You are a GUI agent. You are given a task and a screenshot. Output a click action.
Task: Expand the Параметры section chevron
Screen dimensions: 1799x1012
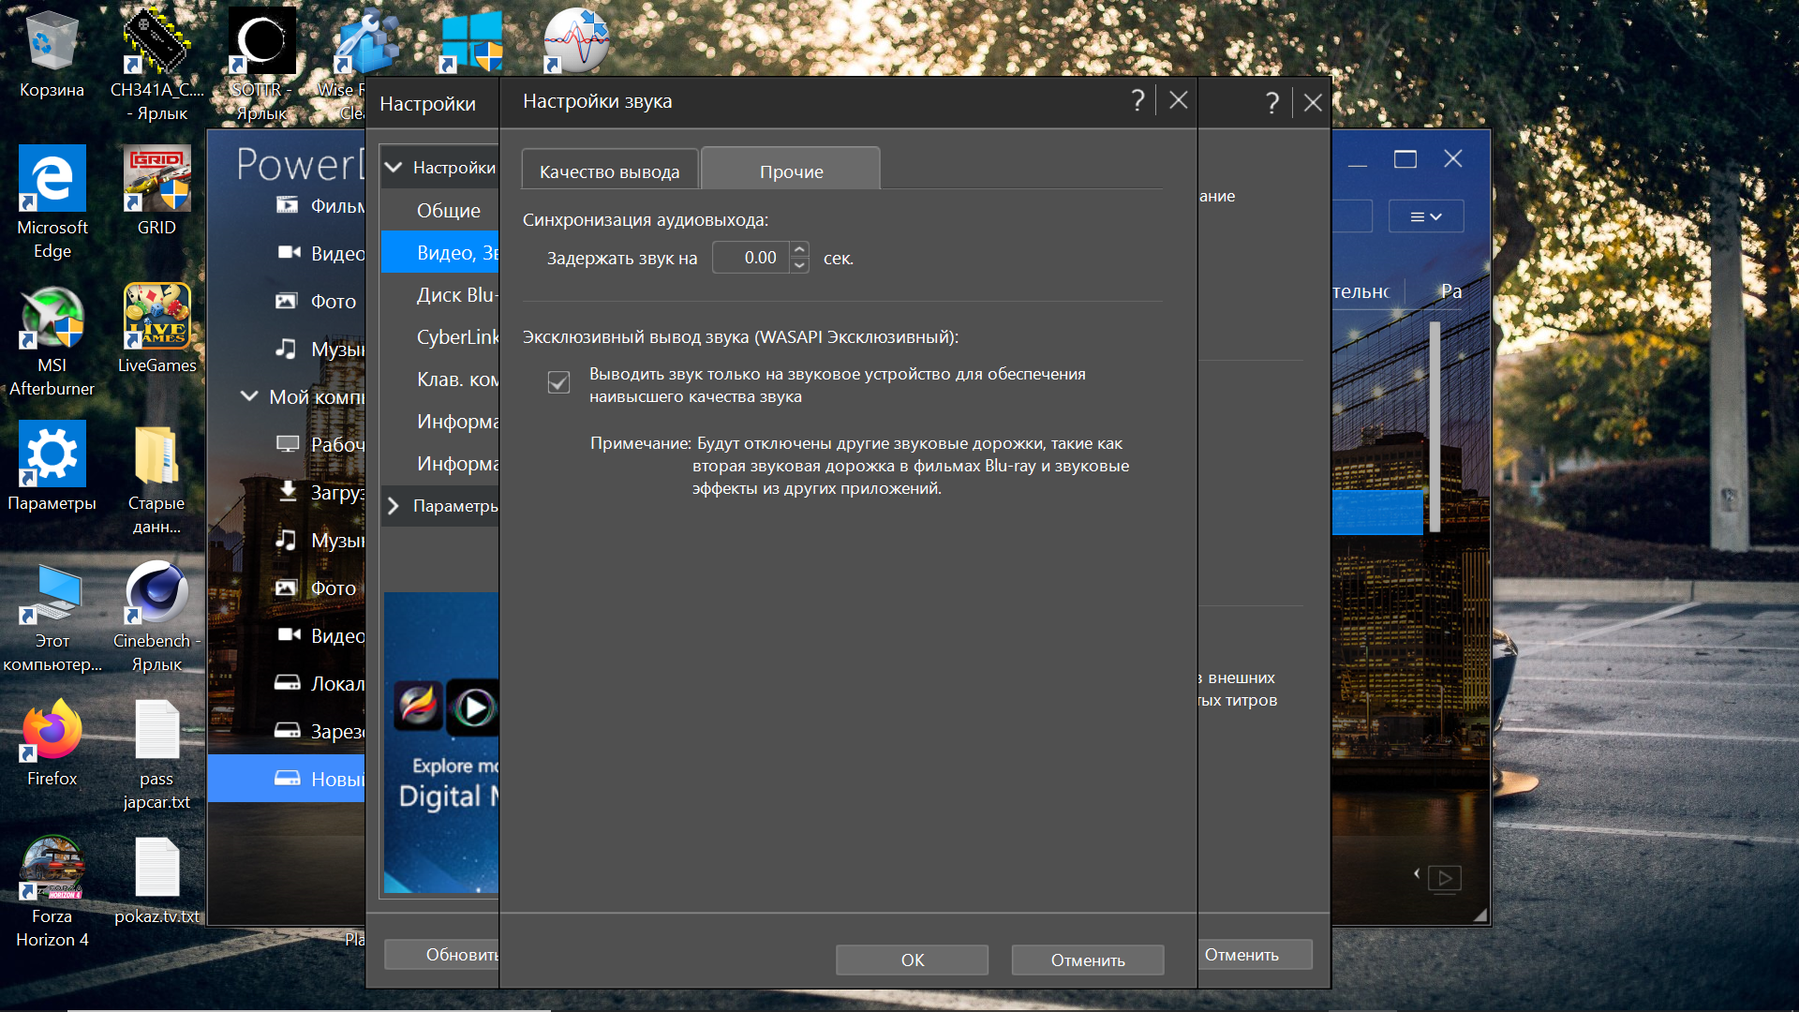(394, 506)
